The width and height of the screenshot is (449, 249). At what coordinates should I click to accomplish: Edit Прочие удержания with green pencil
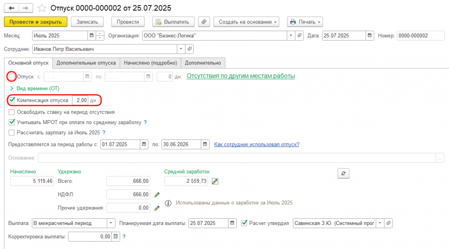pyautogui.click(x=157, y=208)
